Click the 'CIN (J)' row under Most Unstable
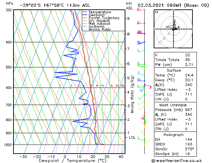Screen dimensions: 212x163 coord(175,129)
